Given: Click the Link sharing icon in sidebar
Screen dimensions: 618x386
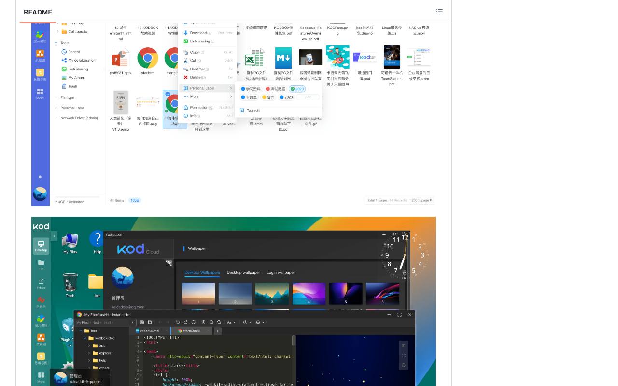Looking at the screenshot, I should [x=64, y=69].
